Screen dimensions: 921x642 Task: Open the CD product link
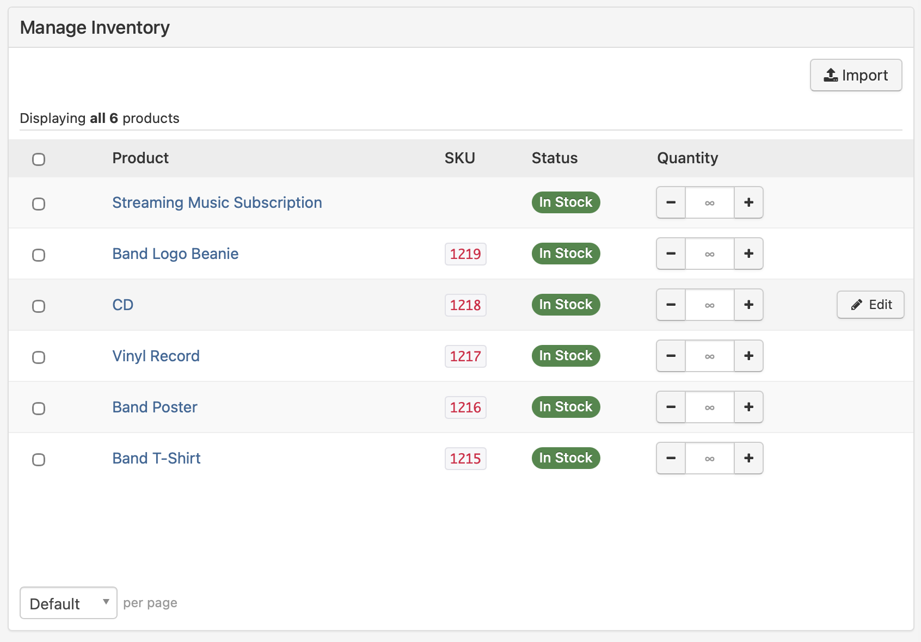tap(123, 305)
